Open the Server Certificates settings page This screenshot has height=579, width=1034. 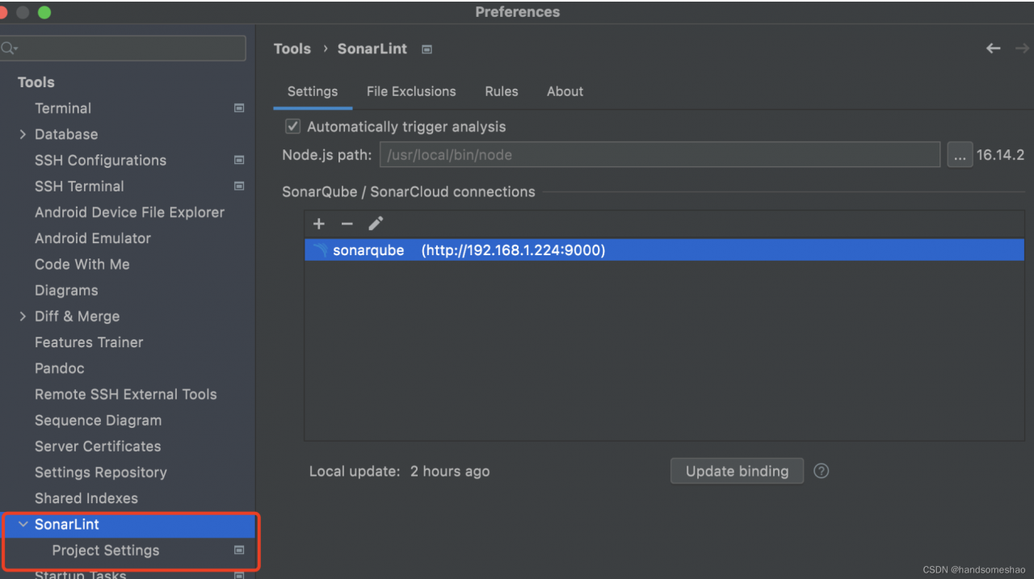(x=98, y=447)
